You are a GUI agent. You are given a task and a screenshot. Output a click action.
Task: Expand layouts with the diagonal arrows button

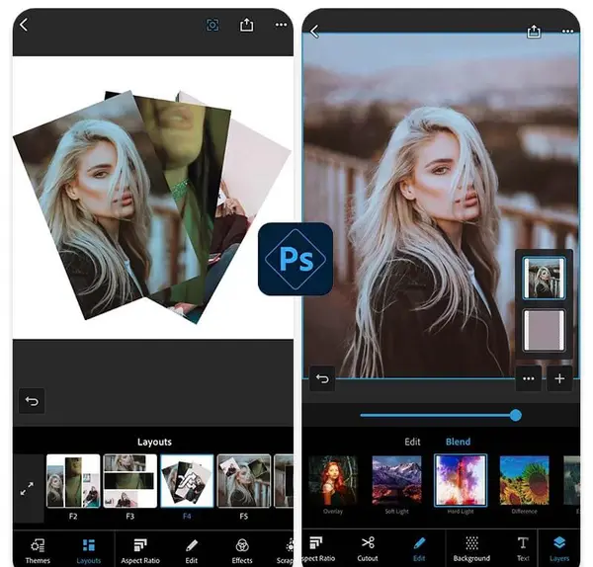(x=27, y=488)
